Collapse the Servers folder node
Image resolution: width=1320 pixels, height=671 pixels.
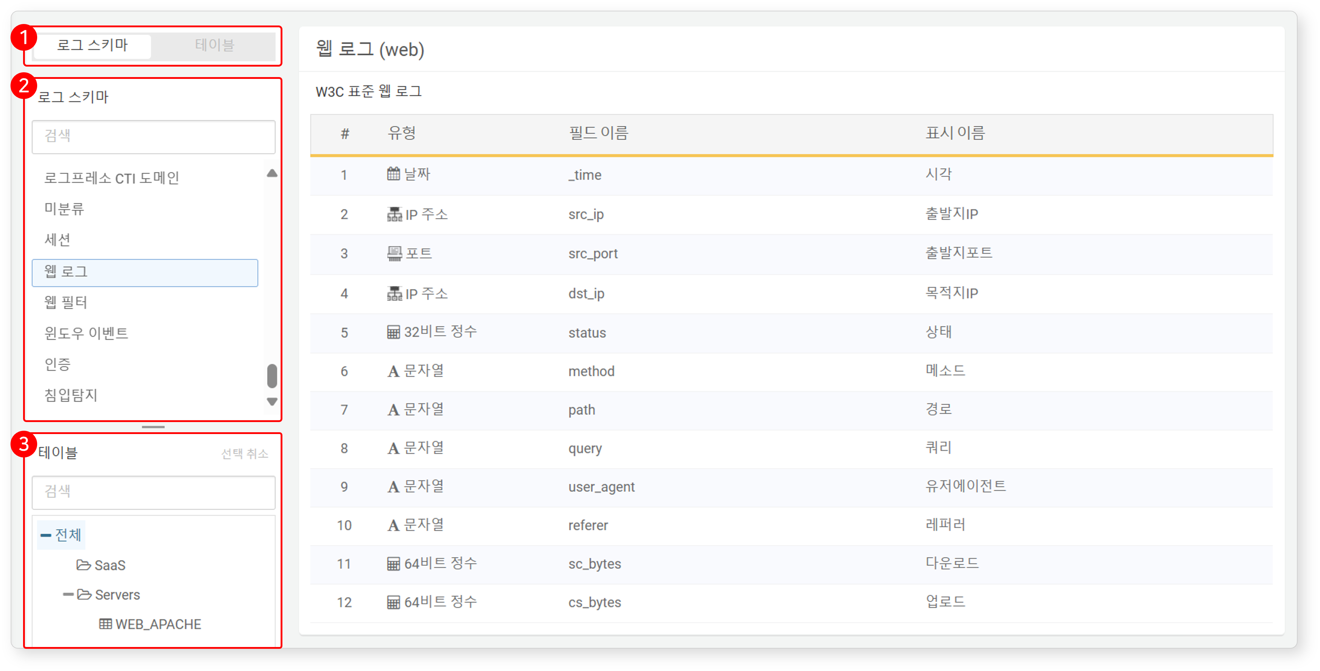point(68,595)
